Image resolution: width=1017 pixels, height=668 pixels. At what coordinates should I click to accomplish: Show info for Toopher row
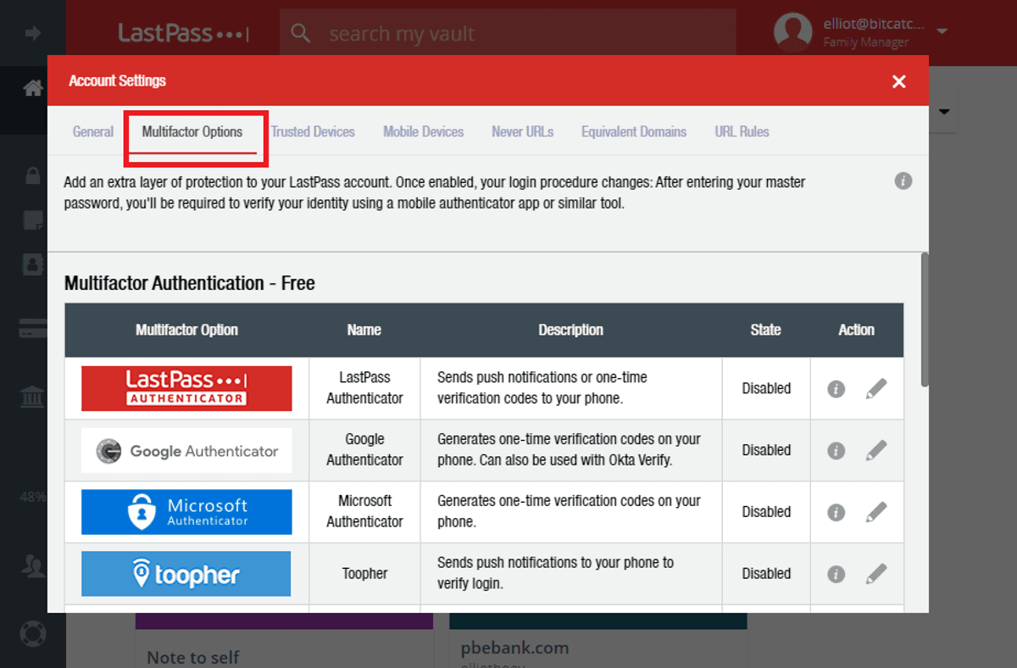coord(836,575)
